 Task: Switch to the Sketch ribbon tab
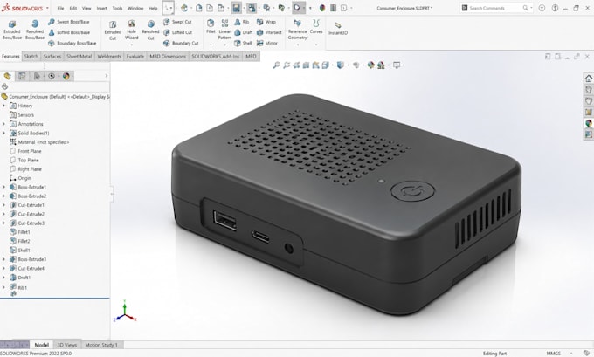coord(31,57)
